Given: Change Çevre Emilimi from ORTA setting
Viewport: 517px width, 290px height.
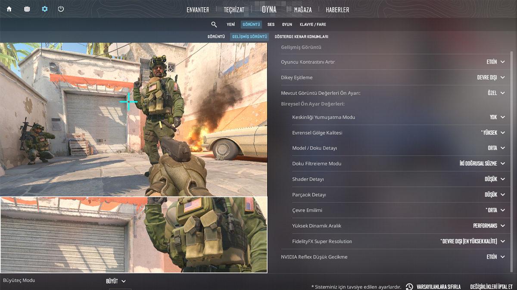Looking at the screenshot, I should click(493, 210).
